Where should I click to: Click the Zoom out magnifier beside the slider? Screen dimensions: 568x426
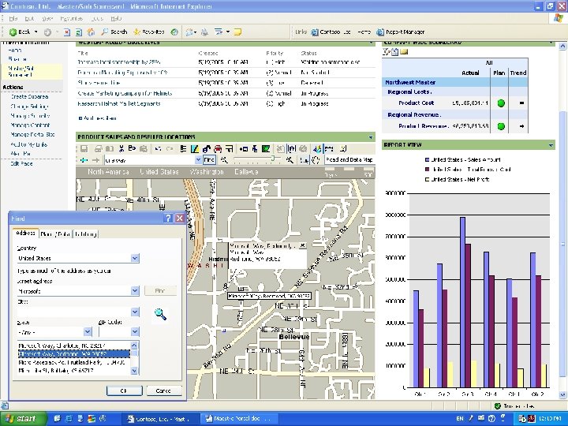[x=224, y=159]
